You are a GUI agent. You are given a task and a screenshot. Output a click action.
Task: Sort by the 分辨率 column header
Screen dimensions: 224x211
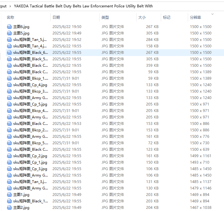(x=195, y=17)
